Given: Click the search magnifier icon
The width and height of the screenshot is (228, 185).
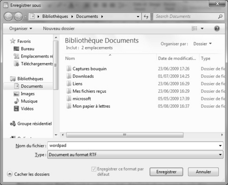Looking at the screenshot, I should [220, 16].
